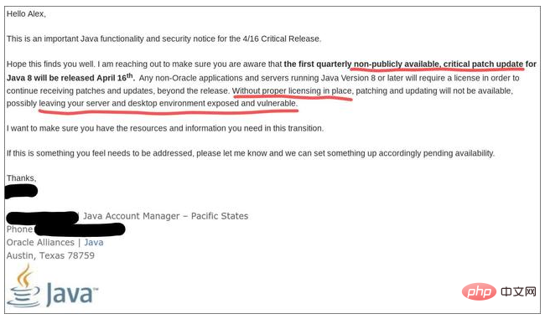This screenshot has height=319, width=545.
Task: Click 'Thanks,' closing line
Action: (x=21, y=178)
